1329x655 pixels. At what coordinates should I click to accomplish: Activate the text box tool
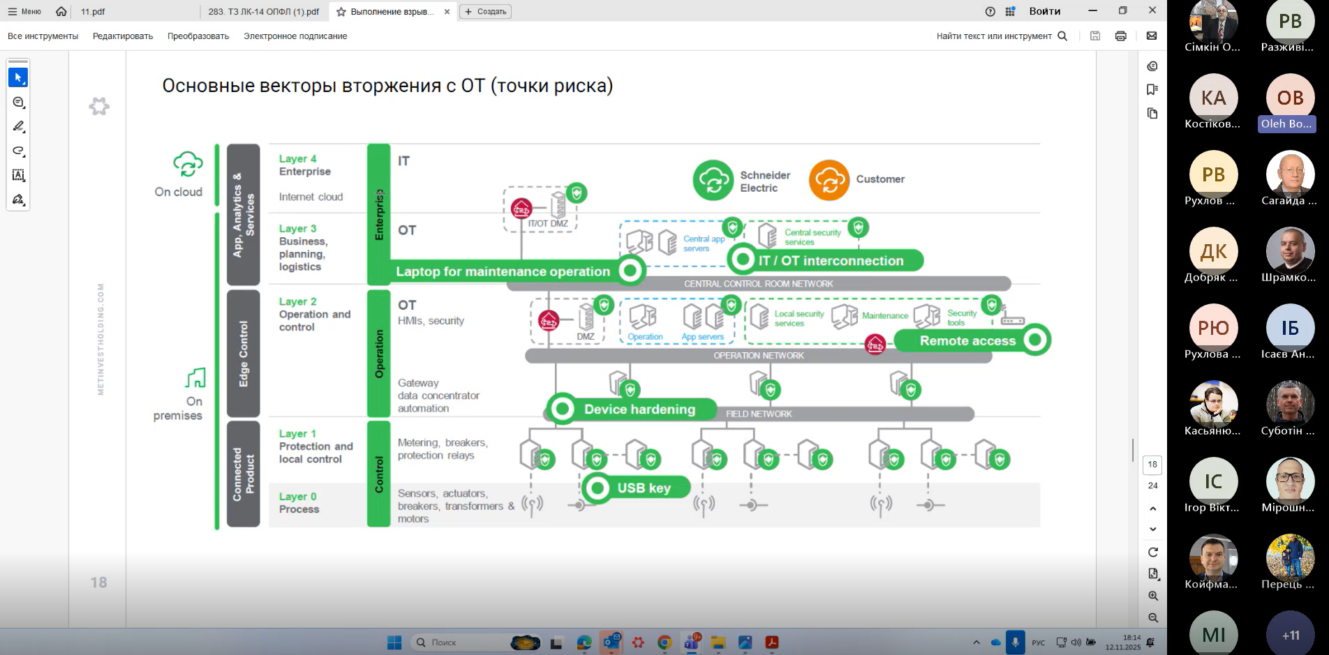tap(18, 175)
